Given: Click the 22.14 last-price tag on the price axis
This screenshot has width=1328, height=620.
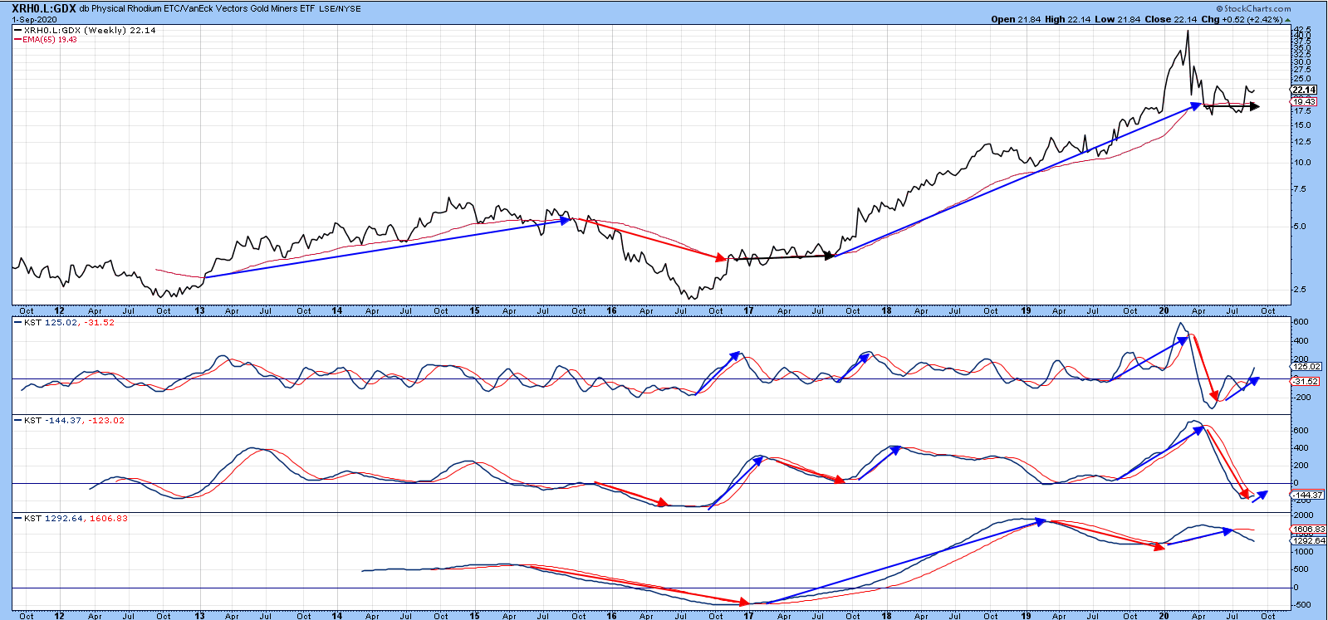Looking at the screenshot, I should click(x=1304, y=90).
